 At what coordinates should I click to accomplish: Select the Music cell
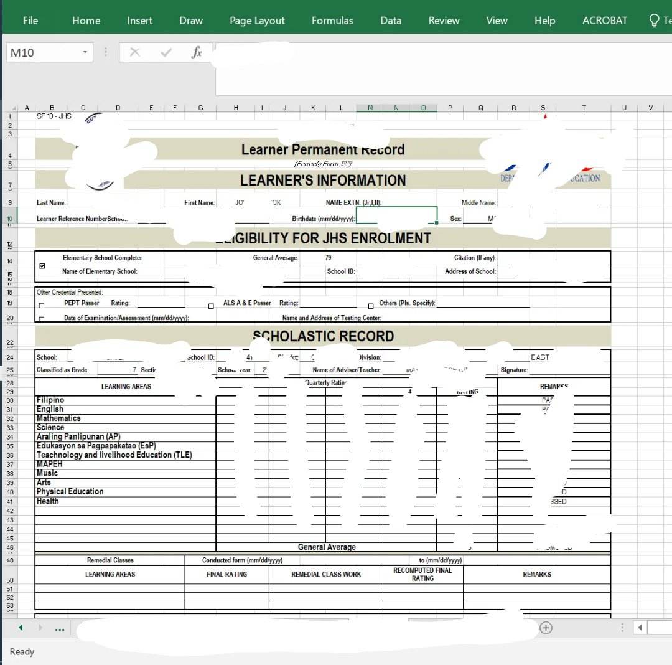[x=125, y=473]
